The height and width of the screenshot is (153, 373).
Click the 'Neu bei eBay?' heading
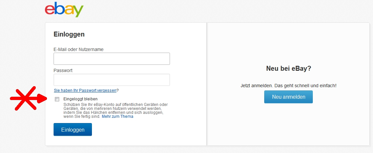289,69
